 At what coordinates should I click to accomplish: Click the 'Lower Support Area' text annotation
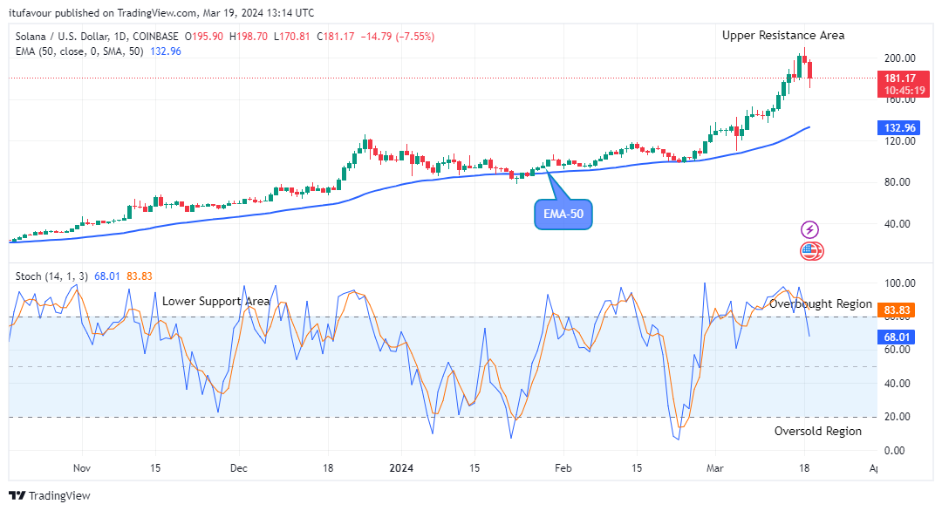[215, 302]
